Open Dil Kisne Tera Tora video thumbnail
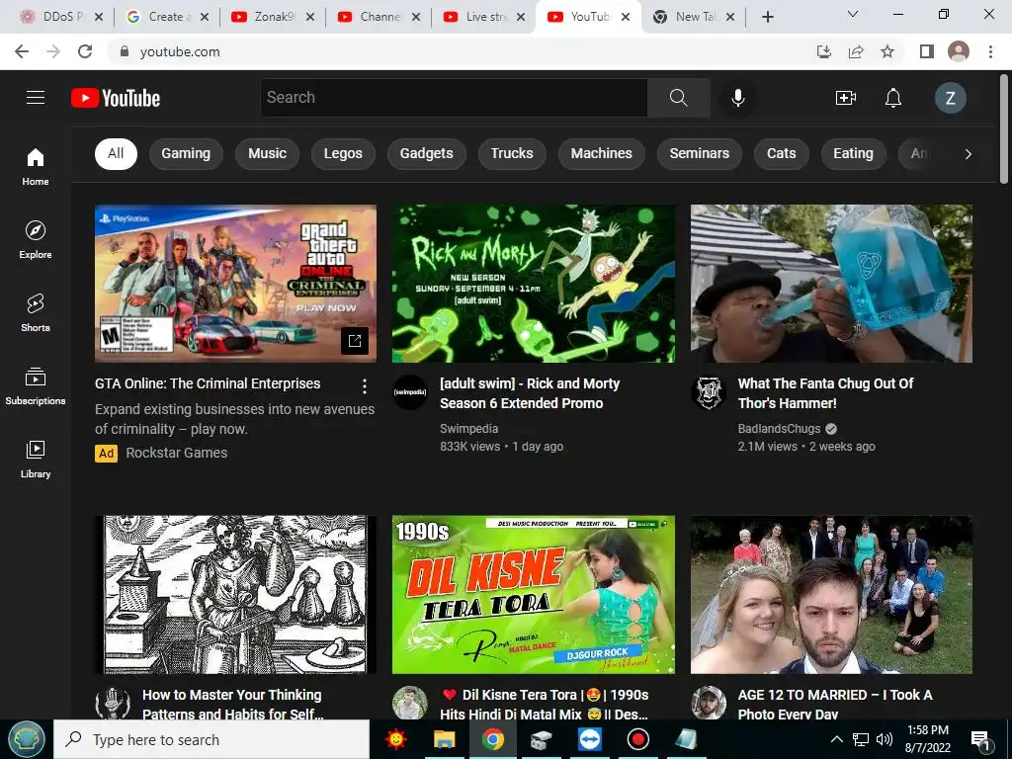The height and width of the screenshot is (759, 1012). pyautogui.click(x=534, y=594)
